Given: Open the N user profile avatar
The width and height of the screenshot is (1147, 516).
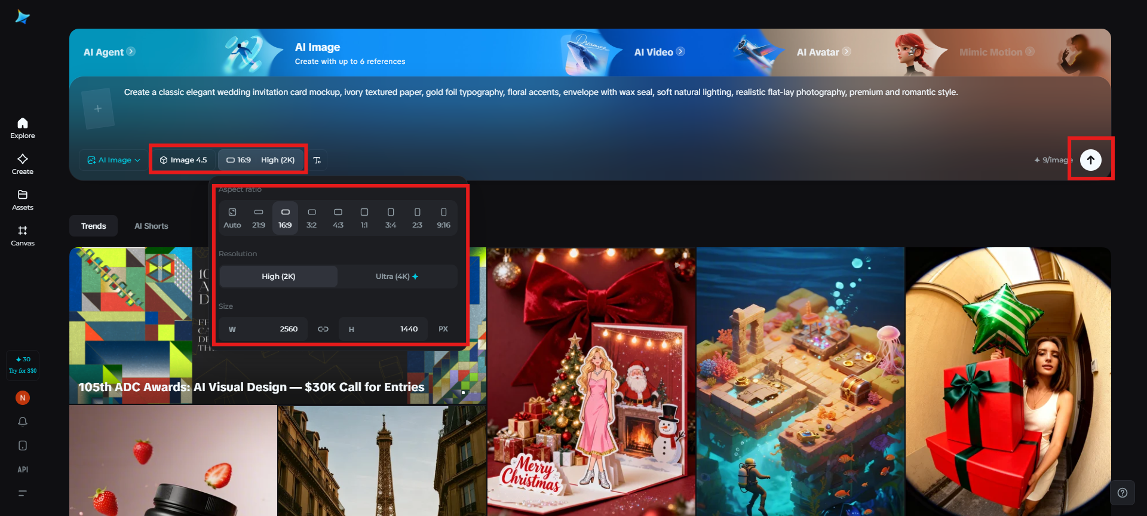Looking at the screenshot, I should [23, 398].
